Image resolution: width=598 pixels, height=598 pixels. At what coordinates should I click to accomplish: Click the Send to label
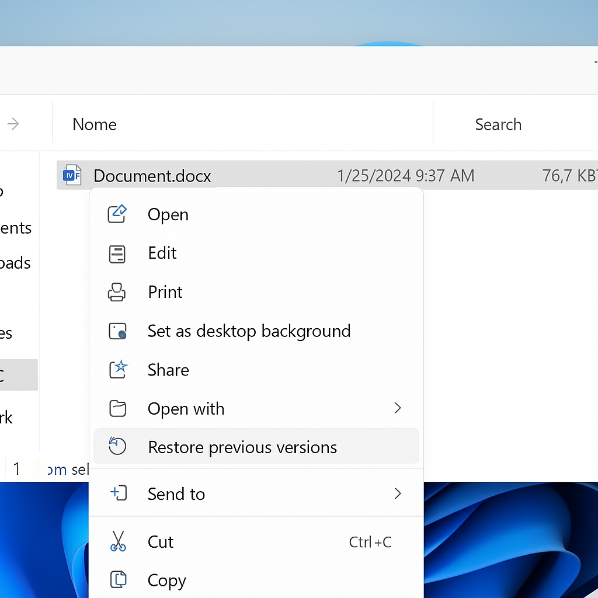pos(176,494)
